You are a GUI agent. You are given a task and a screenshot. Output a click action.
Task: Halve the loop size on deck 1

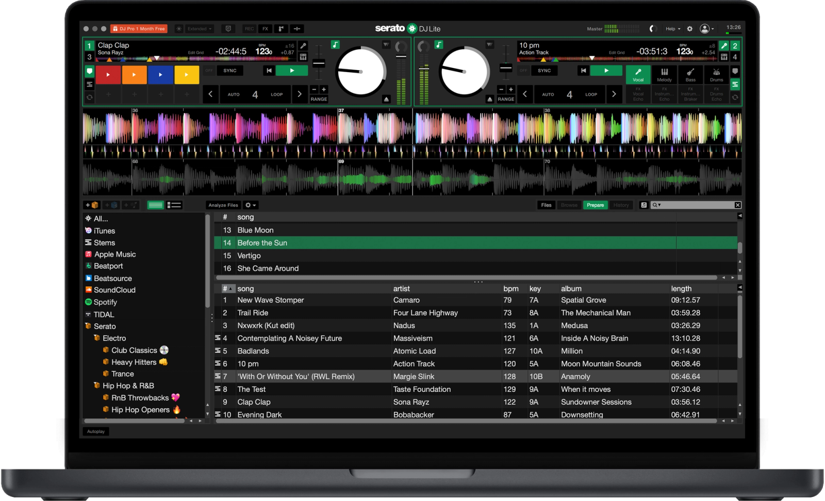210,94
